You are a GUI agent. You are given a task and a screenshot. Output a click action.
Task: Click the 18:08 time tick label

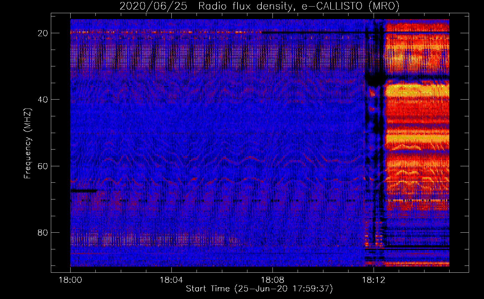[273, 280]
